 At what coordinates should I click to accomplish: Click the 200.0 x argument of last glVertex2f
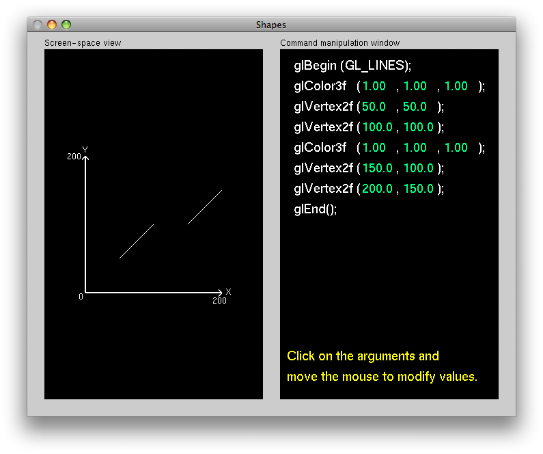coord(377,189)
